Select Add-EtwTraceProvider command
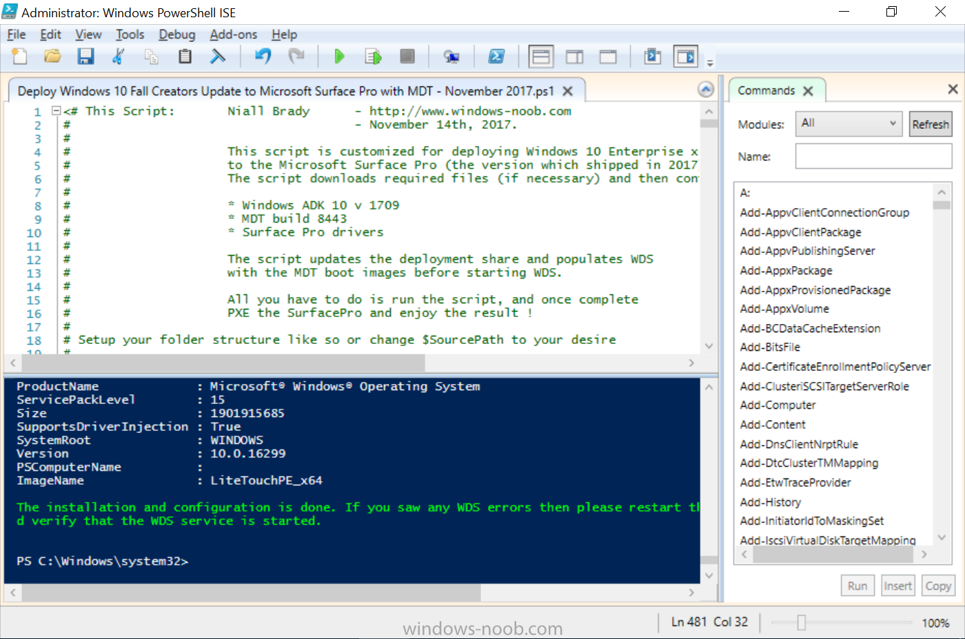The height and width of the screenshot is (639, 965). tap(795, 483)
